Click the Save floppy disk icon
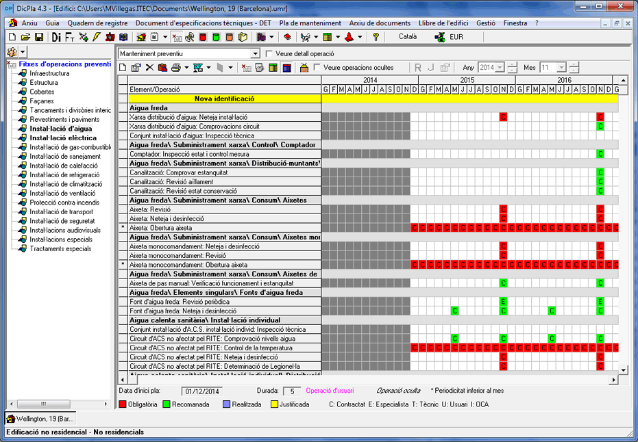The height and width of the screenshot is (442, 638). (x=39, y=38)
